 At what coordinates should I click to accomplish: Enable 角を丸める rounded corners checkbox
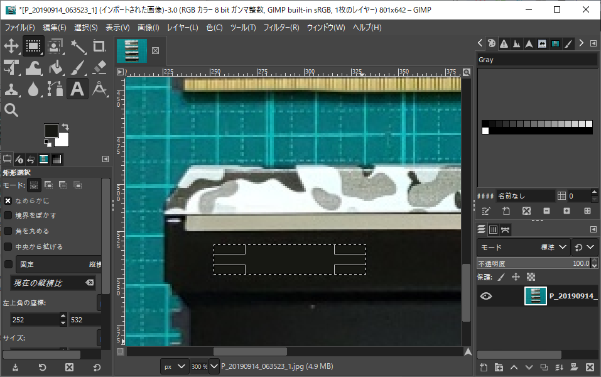(x=8, y=231)
